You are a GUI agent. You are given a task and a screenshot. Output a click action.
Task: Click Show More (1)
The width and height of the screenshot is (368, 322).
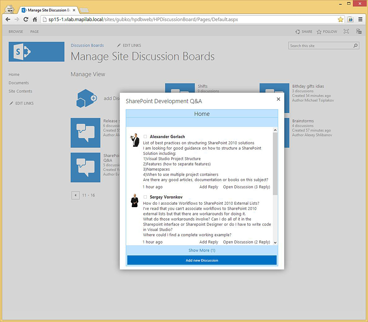[x=202, y=250]
